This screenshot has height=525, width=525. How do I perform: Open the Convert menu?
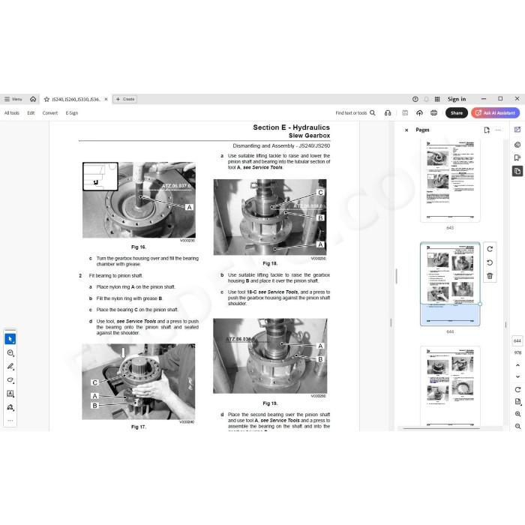pos(50,113)
